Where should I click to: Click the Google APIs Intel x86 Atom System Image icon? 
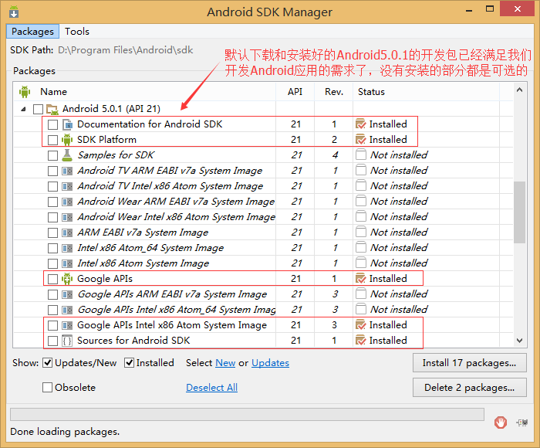pos(67,325)
